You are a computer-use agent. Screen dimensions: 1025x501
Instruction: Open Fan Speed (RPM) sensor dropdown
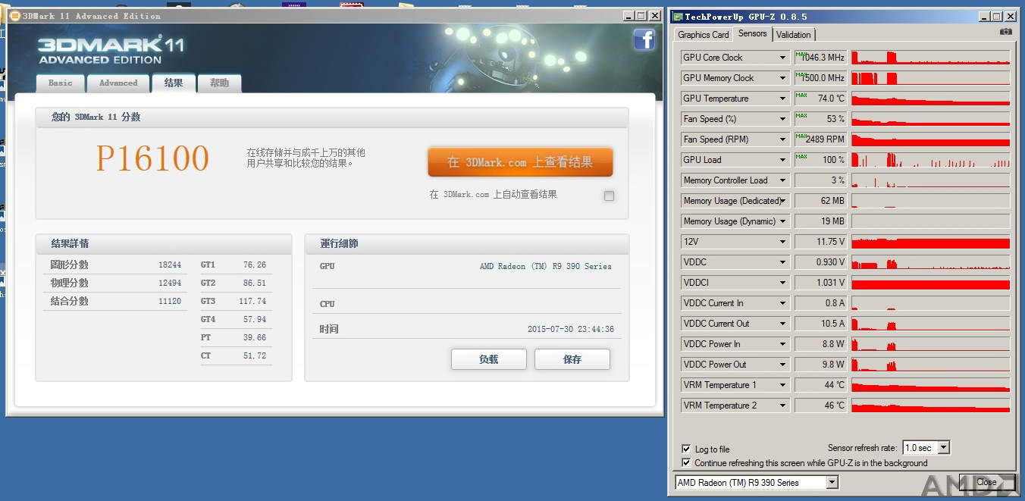point(783,139)
